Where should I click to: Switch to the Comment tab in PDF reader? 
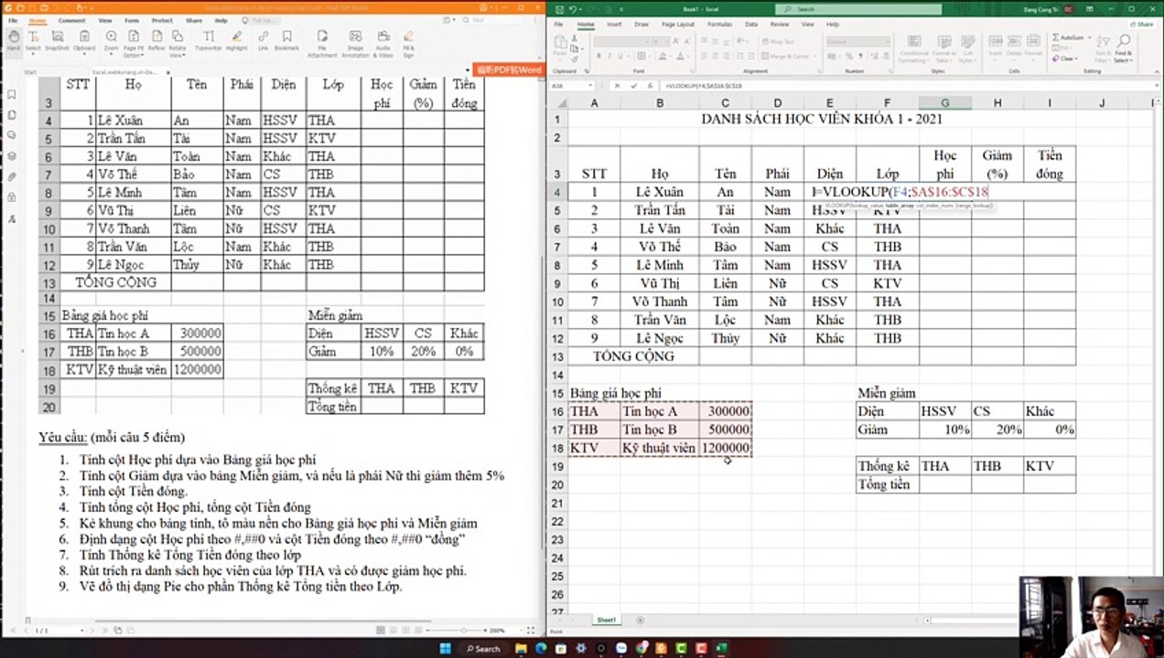click(71, 20)
